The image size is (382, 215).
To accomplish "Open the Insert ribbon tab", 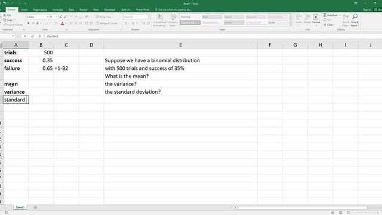I will (x=24, y=10).
